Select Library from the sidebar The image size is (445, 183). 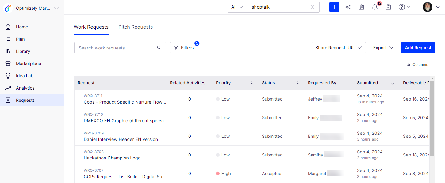coord(23,51)
